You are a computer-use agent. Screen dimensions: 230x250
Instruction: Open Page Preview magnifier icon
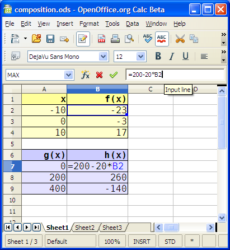[x=129, y=39]
